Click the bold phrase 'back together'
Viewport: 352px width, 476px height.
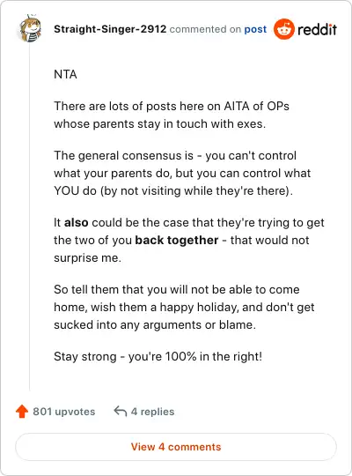click(177, 240)
